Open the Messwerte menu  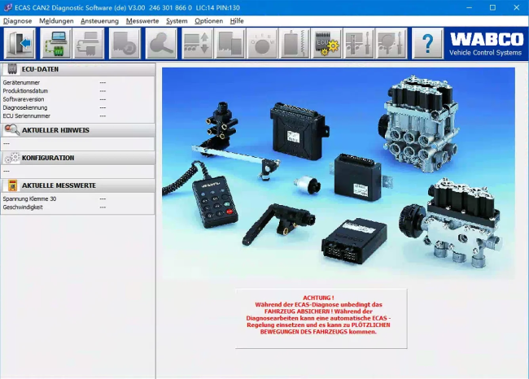coord(142,20)
